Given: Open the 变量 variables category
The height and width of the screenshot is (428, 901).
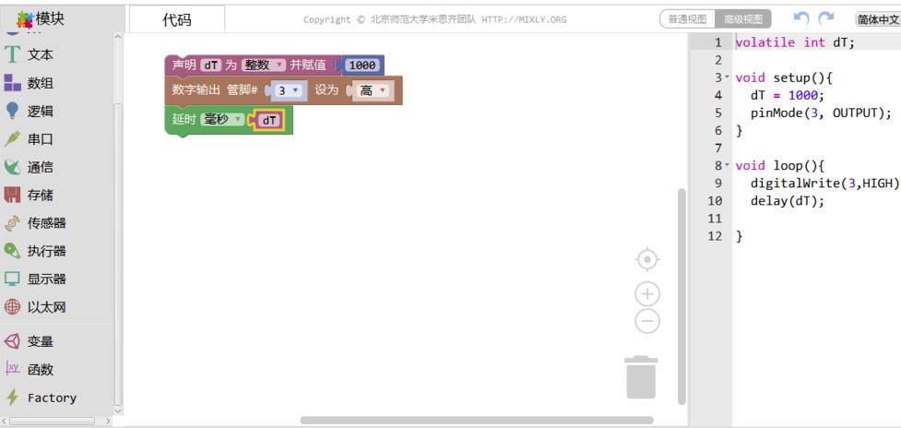Looking at the screenshot, I should click(x=30, y=341).
